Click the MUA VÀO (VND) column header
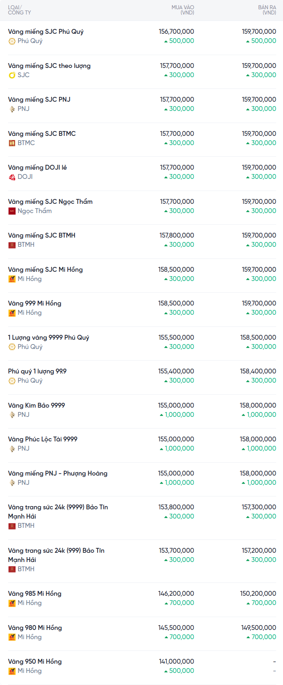283x685 pixels. point(183,10)
